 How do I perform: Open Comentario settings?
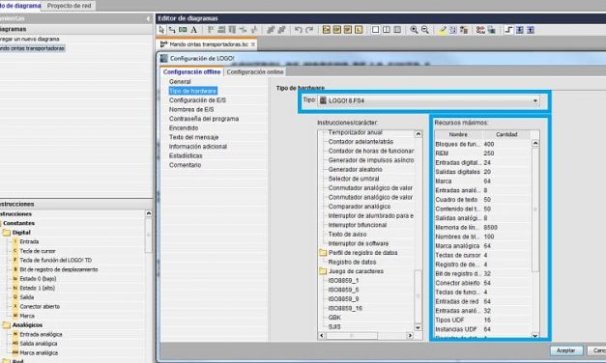(x=185, y=165)
